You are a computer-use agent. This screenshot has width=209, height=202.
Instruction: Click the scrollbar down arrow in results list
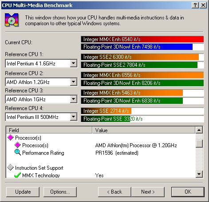(x=199, y=174)
